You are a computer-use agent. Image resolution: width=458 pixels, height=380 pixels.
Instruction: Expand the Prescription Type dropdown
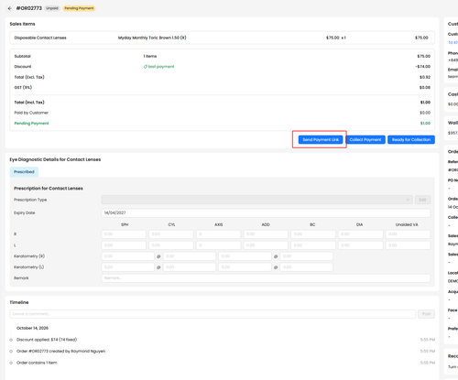point(256,200)
